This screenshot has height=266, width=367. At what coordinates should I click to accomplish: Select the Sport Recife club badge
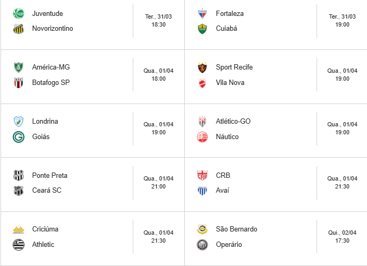click(202, 67)
